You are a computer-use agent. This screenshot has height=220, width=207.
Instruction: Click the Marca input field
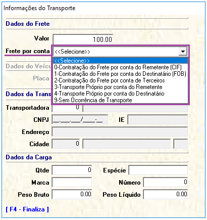72,183
